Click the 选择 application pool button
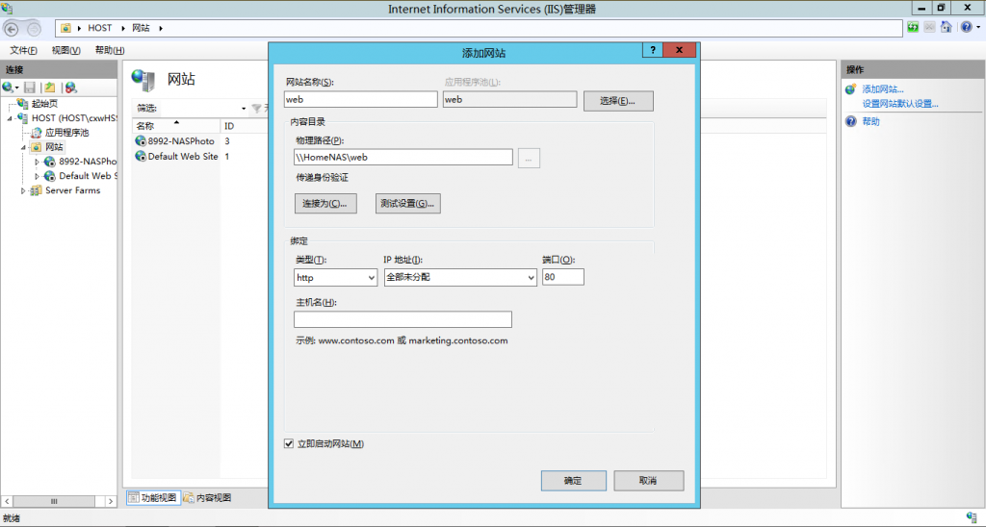Viewport: 986px width, 527px height. (x=618, y=101)
